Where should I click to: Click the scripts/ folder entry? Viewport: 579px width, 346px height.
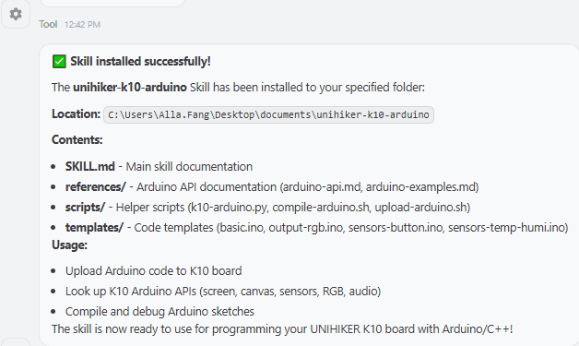pos(86,207)
